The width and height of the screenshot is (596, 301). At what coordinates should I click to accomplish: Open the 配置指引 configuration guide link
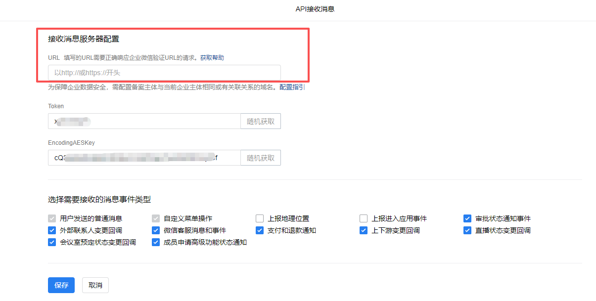(x=292, y=87)
